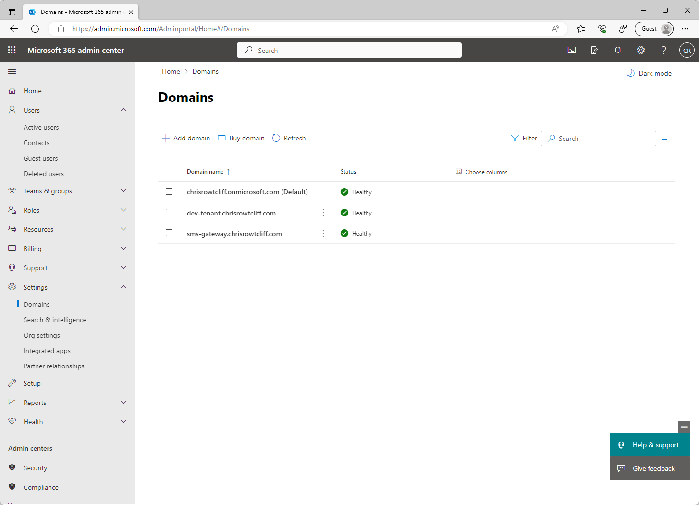Click the CR account avatar

[687, 50]
